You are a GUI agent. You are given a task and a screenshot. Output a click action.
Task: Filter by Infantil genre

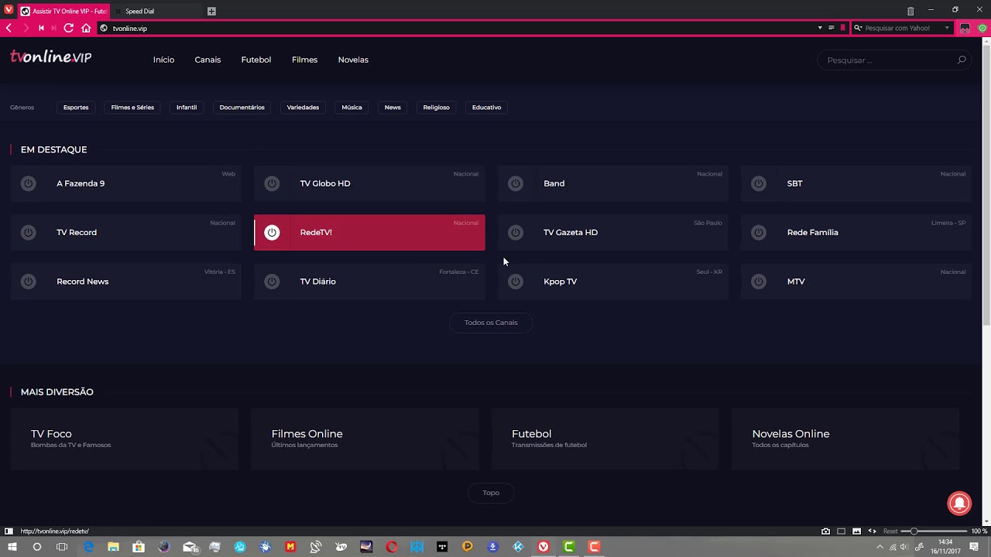(187, 108)
